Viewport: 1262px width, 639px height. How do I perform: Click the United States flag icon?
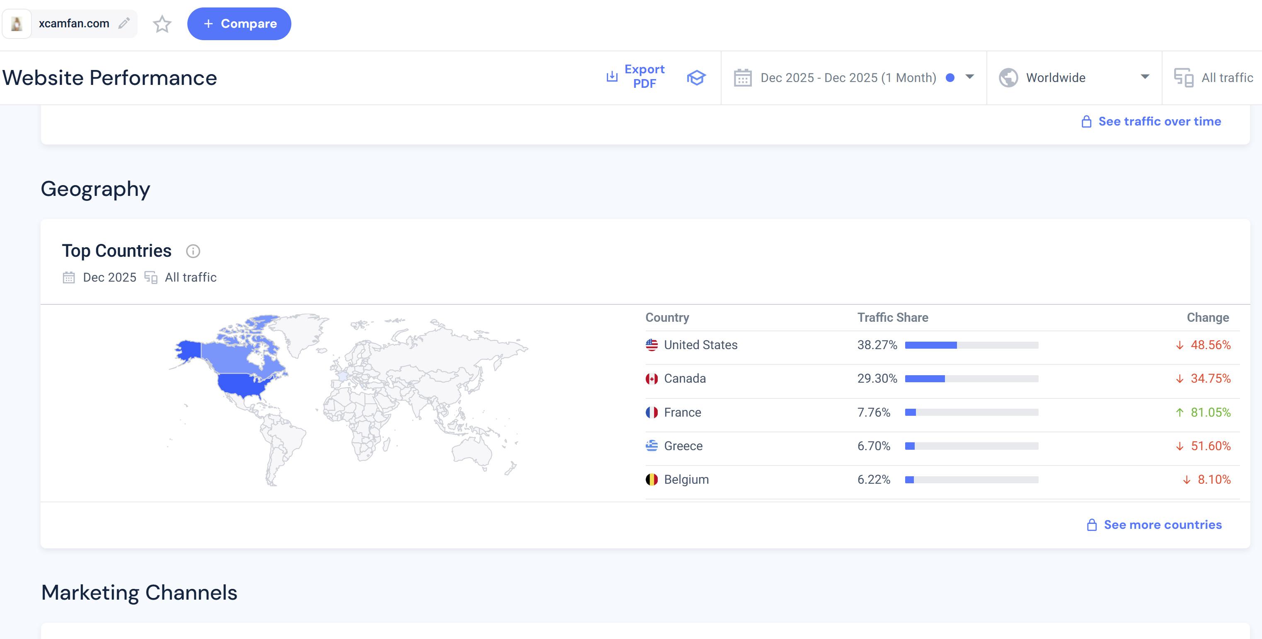[x=652, y=345]
